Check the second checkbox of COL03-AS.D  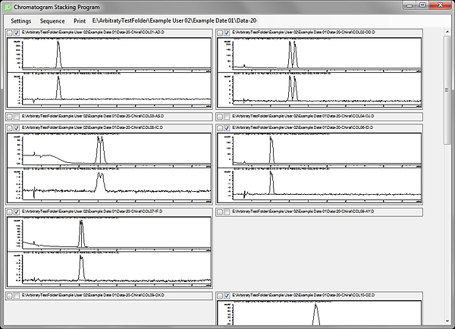17,116
